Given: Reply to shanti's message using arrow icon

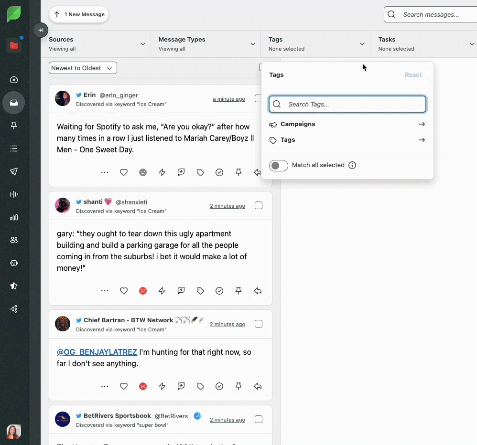Looking at the screenshot, I should pos(258,291).
